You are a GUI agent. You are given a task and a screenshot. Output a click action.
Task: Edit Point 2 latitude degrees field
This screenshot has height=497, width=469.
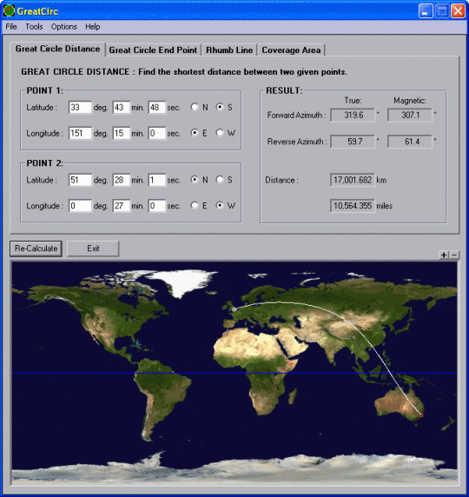(x=80, y=180)
